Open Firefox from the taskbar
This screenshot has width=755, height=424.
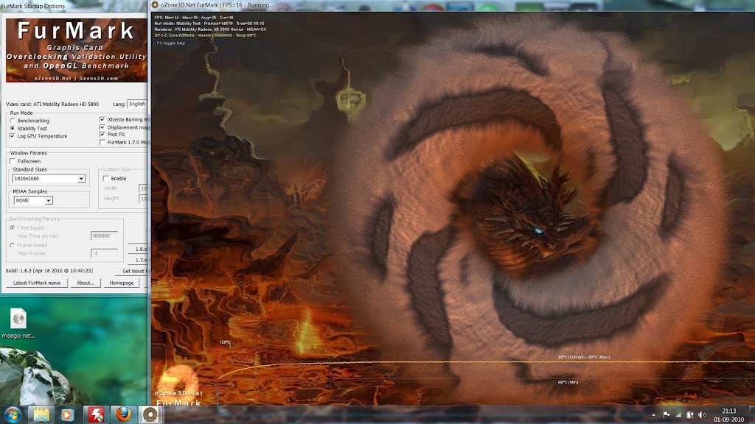123,414
